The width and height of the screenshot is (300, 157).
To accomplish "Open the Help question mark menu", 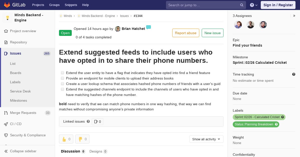I will coord(253,5).
